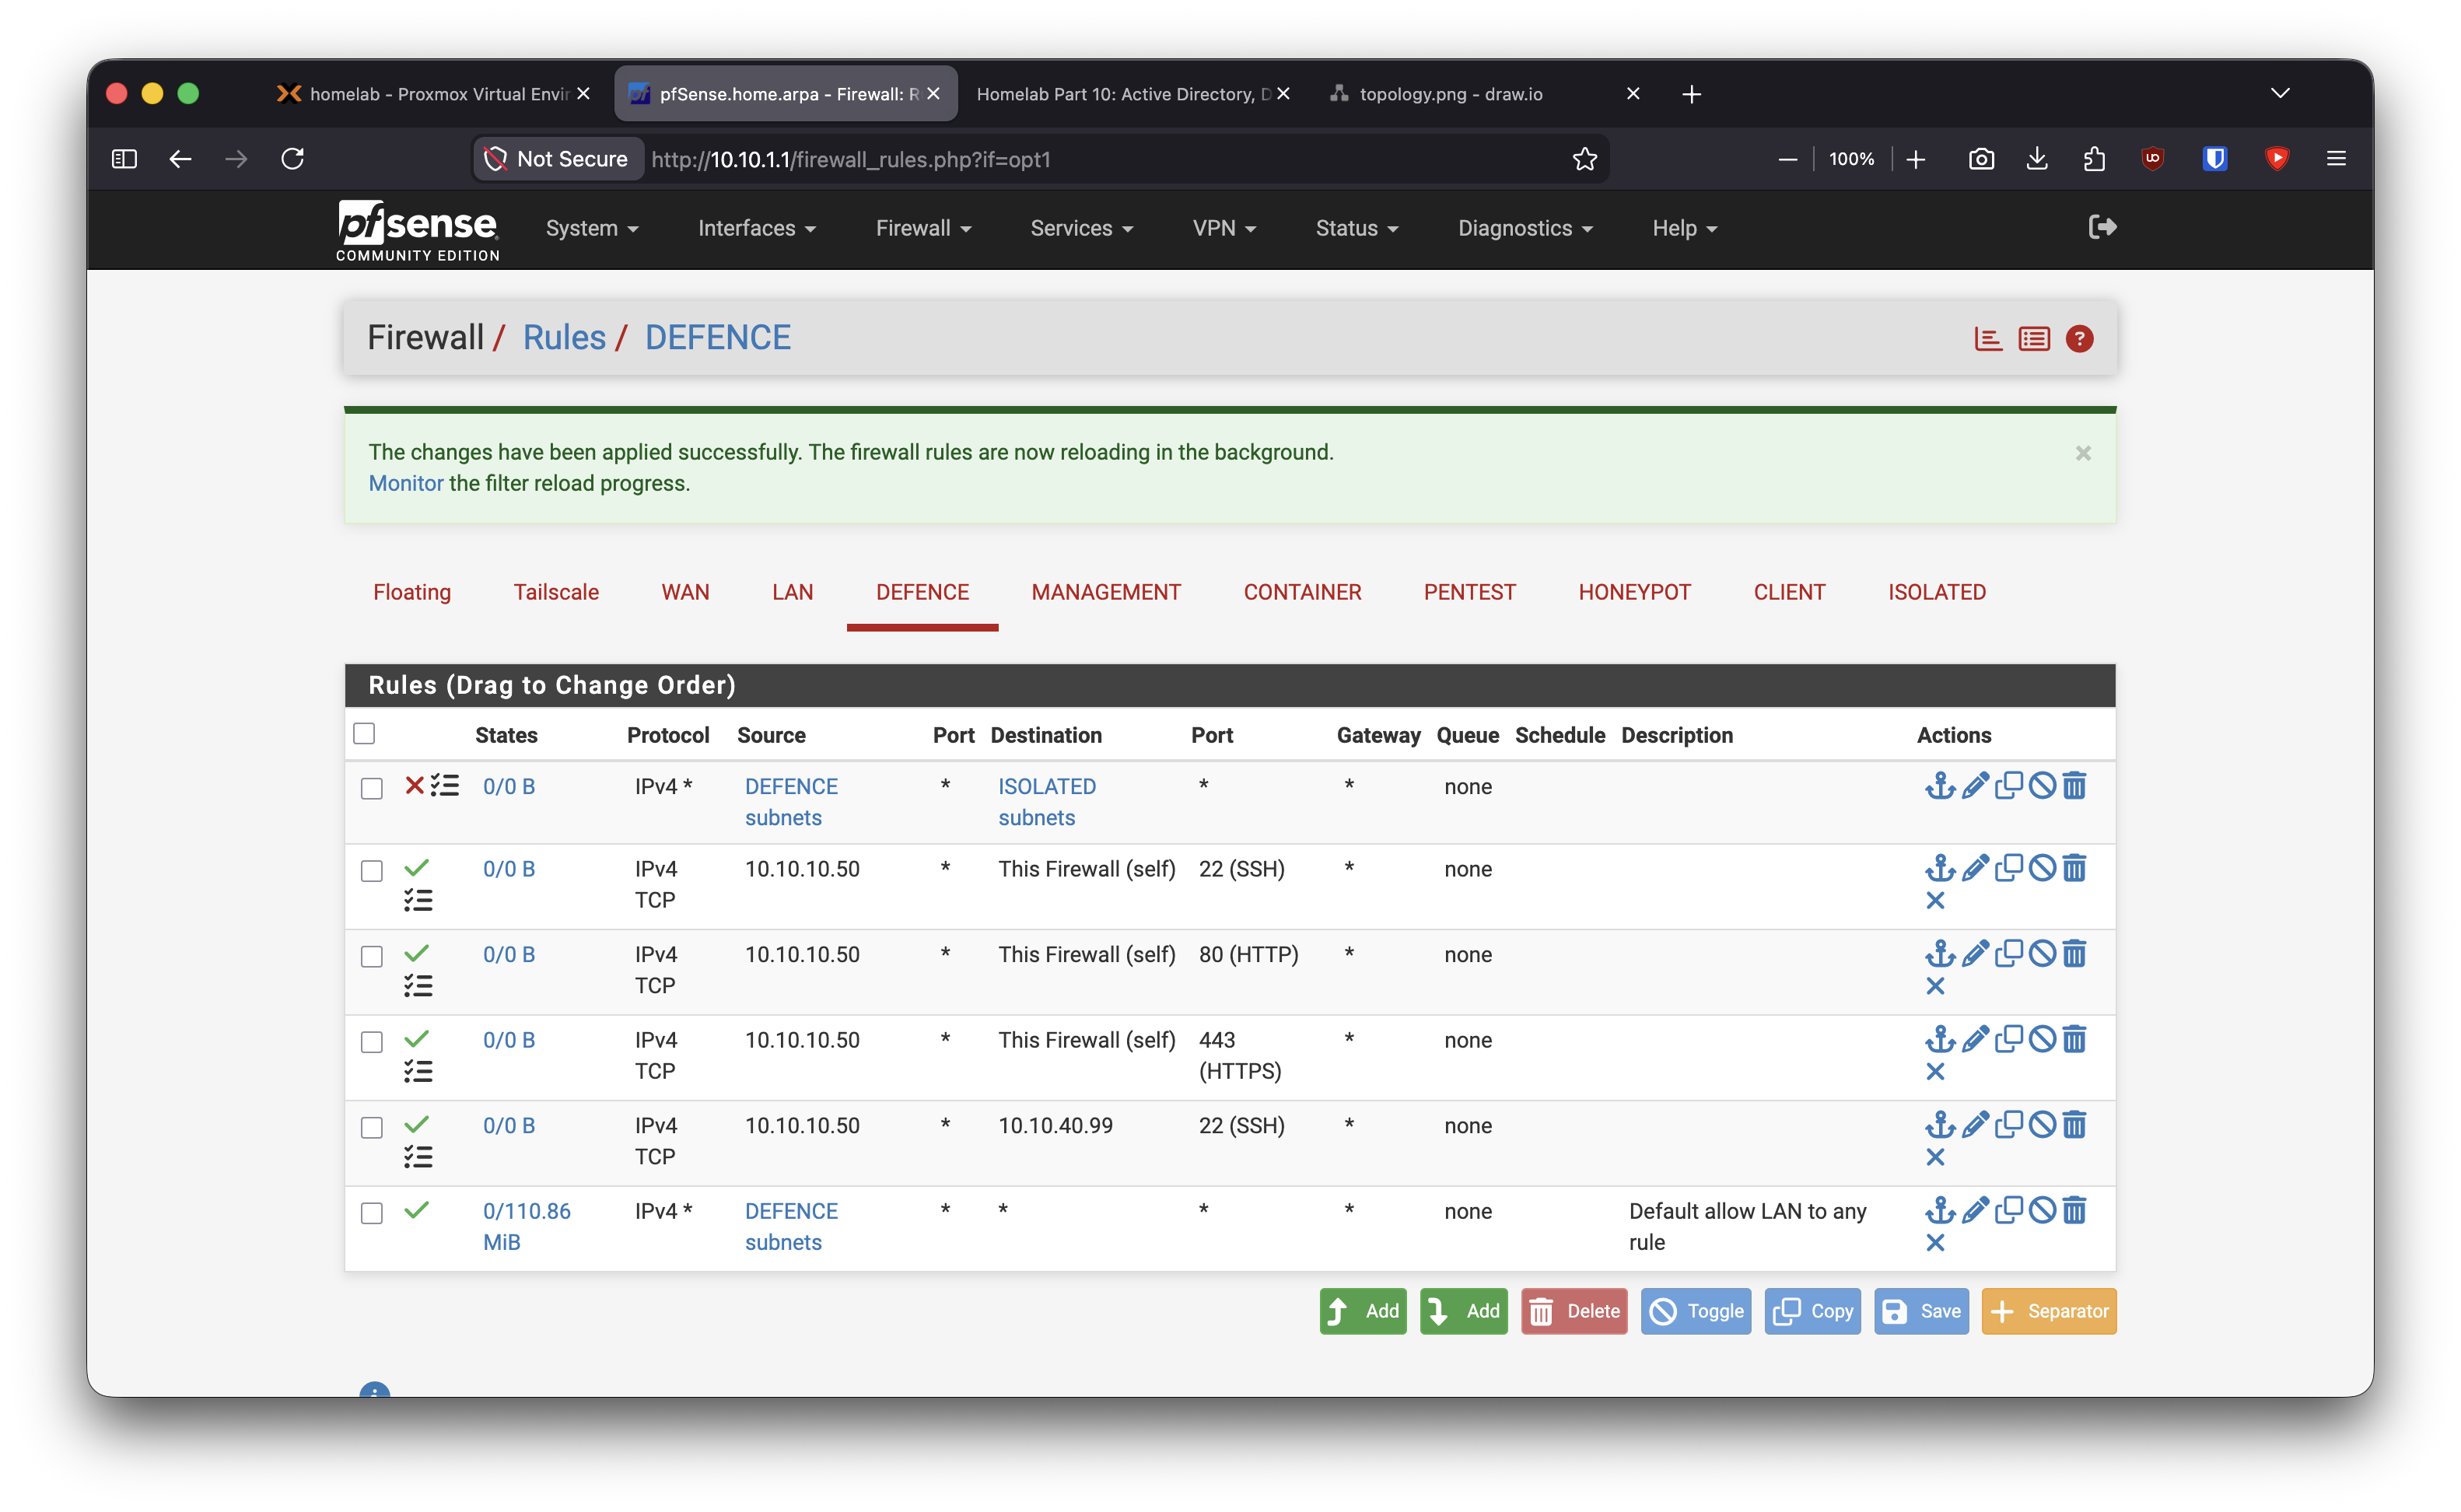
Task: List all browser tabs with the chevron
Action: [x=2279, y=93]
